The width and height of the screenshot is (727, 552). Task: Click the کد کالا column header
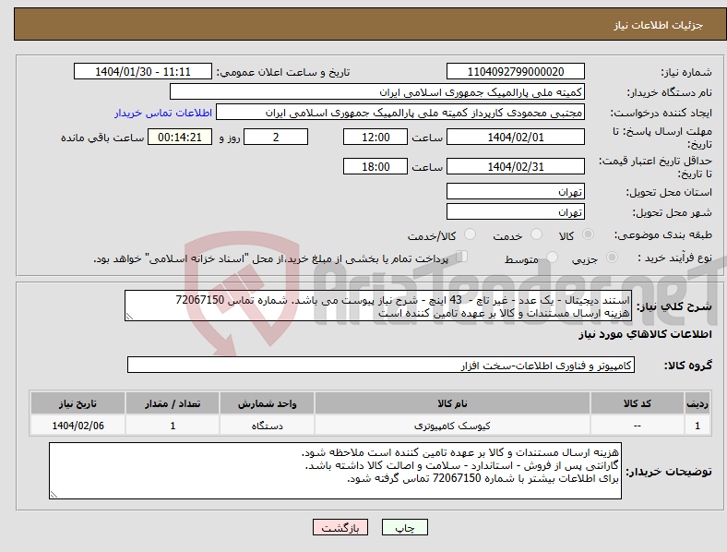[638, 403]
